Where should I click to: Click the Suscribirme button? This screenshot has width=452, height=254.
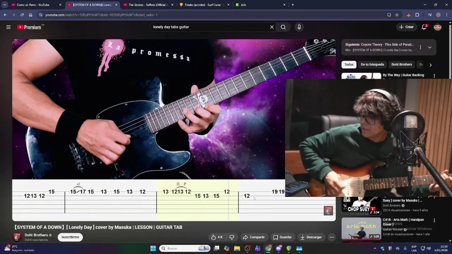[70, 237]
